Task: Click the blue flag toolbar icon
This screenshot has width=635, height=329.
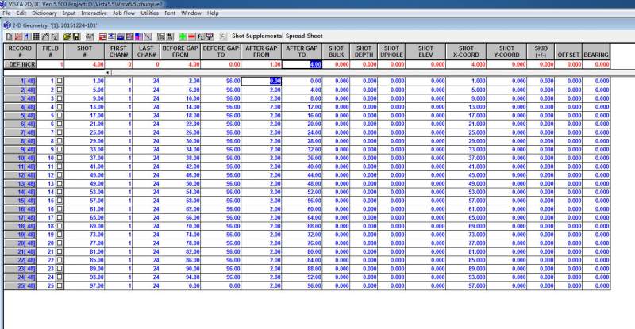Action: click(27, 36)
